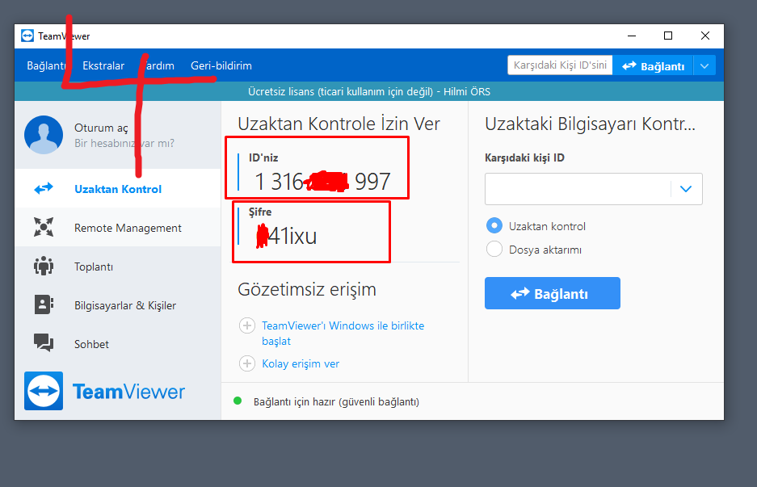Screen dimensions: 757x487
Task: Click the green connection status dot
Action: click(x=238, y=401)
